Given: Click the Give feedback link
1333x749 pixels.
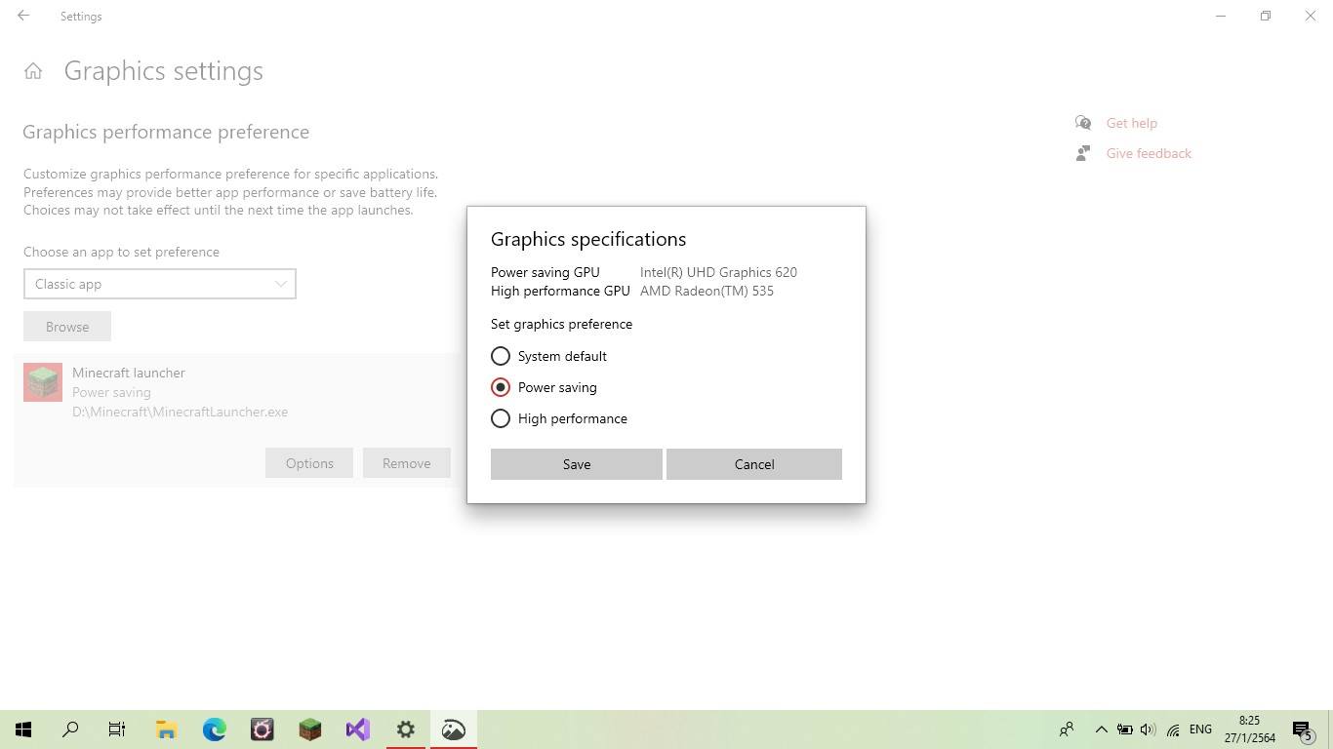Looking at the screenshot, I should [1148, 153].
